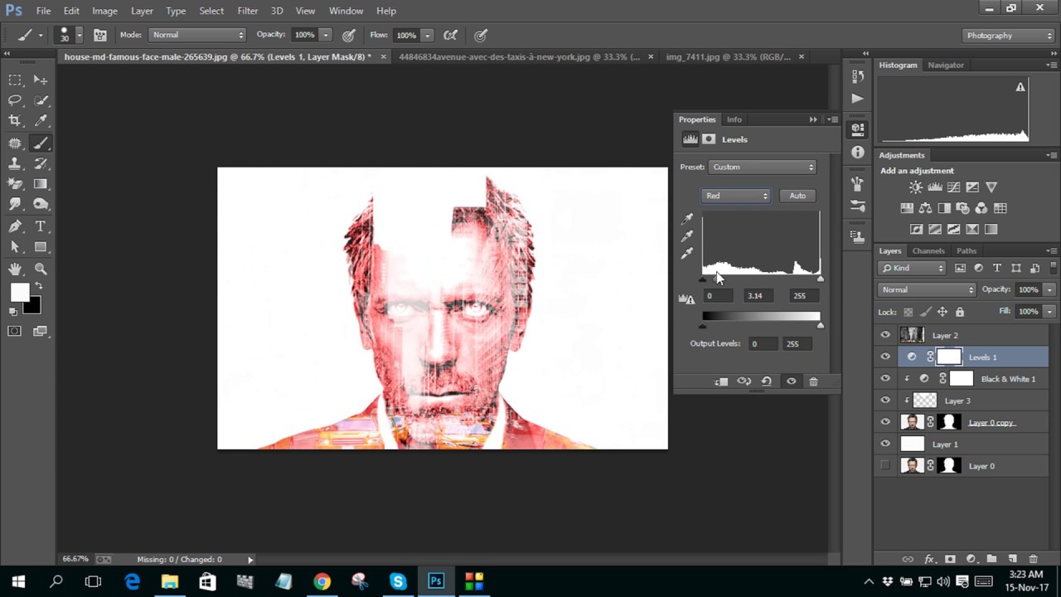The height and width of the screenshot is (597, 1061).
Task: Open the channel dropdown showing Red
Action: point(736,196)
